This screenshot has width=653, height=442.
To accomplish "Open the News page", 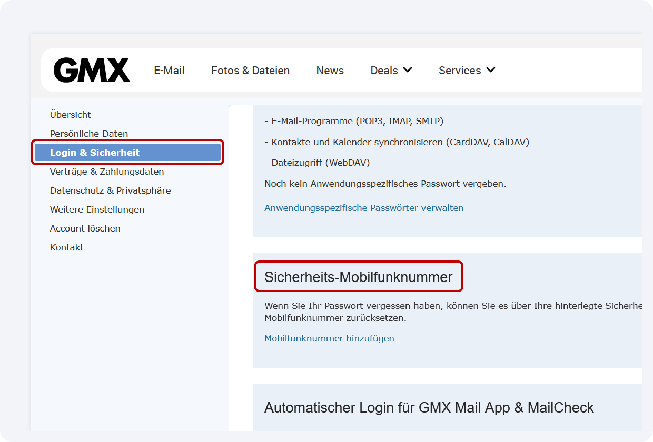I will click(330, 71).
